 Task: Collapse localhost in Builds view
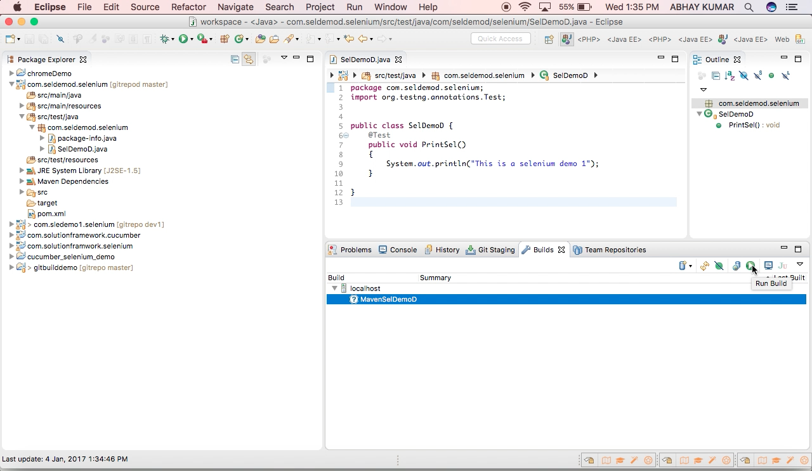335,288
